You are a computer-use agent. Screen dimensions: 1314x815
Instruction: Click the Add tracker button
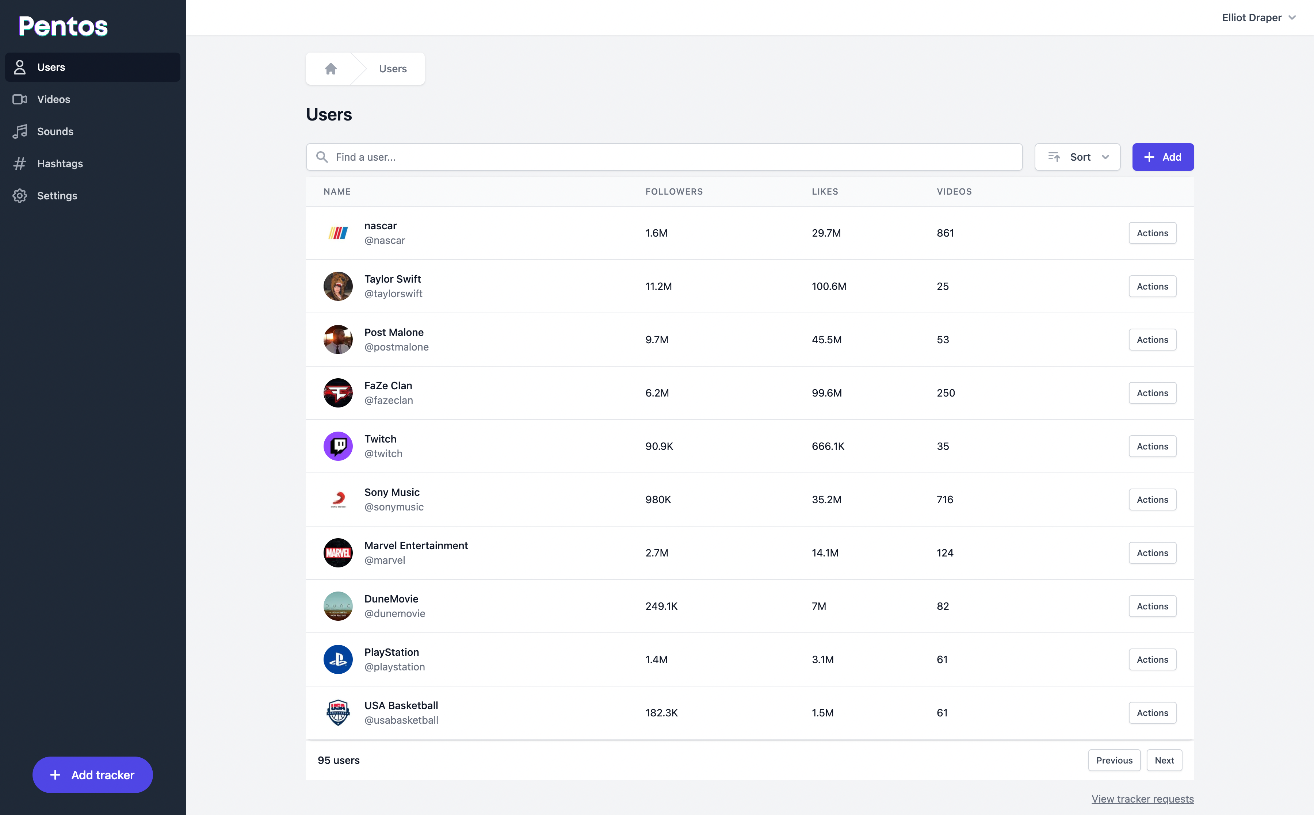tap(93, 774)
